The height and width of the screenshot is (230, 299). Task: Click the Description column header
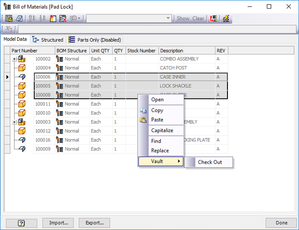187,50
